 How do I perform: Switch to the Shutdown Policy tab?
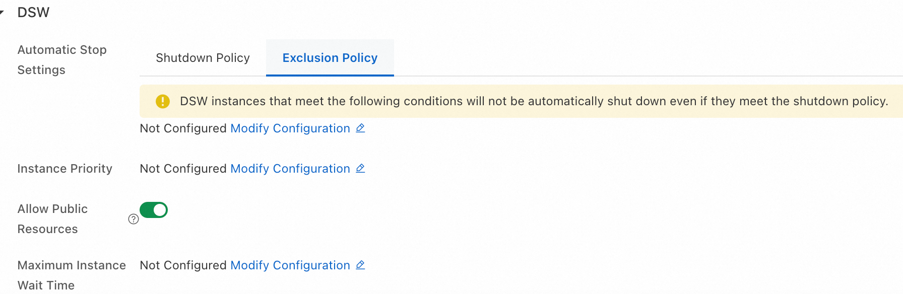click(203, 58)
